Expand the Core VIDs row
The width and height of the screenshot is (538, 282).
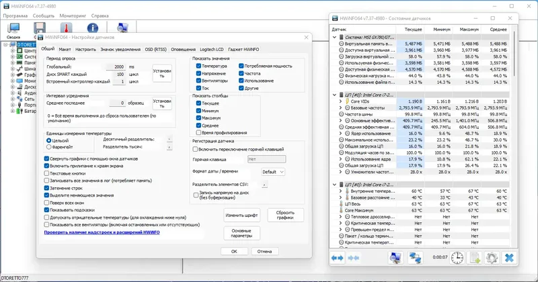tap(340, 101)
